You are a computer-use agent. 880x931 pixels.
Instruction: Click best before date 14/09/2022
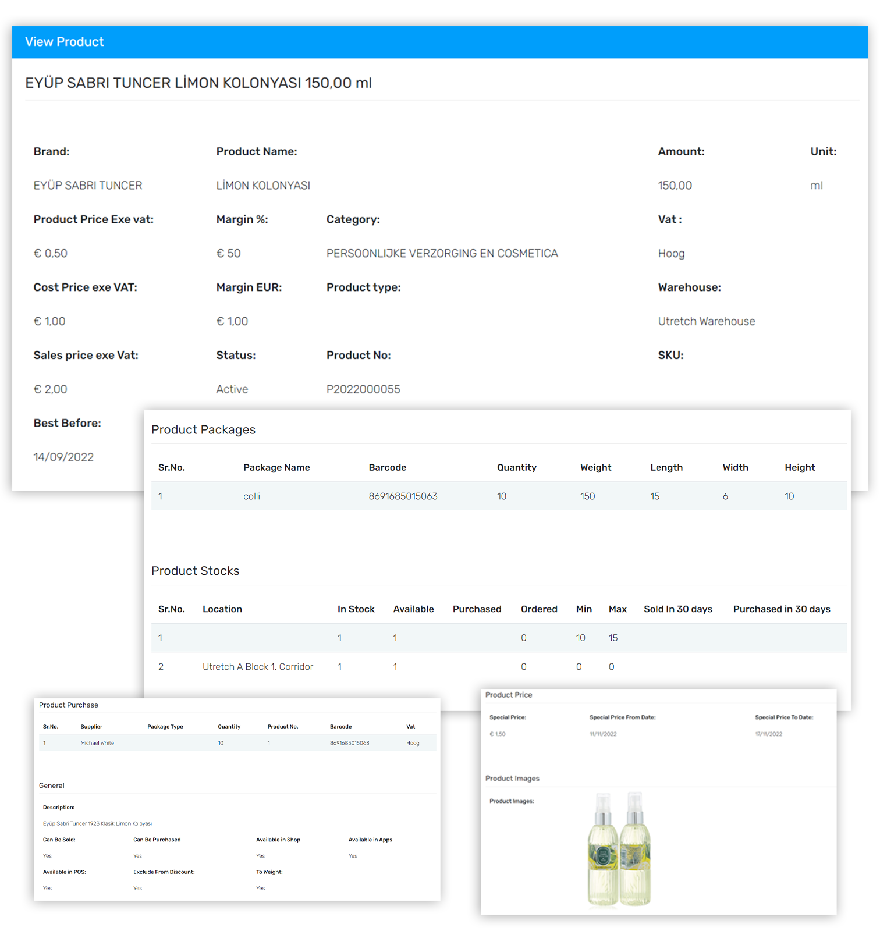tap(63, 457)
